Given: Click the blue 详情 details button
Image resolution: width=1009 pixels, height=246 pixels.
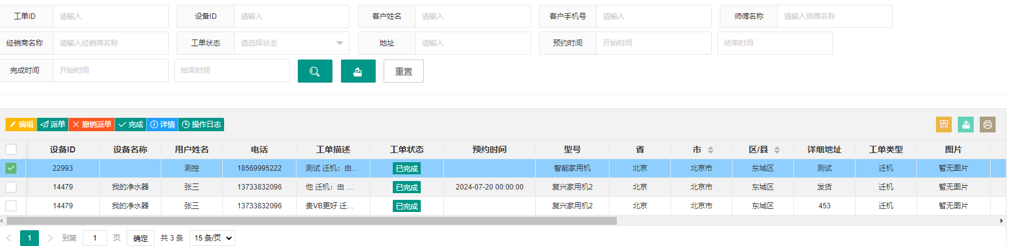Looking at the screenshot, I should click(163, 125).
